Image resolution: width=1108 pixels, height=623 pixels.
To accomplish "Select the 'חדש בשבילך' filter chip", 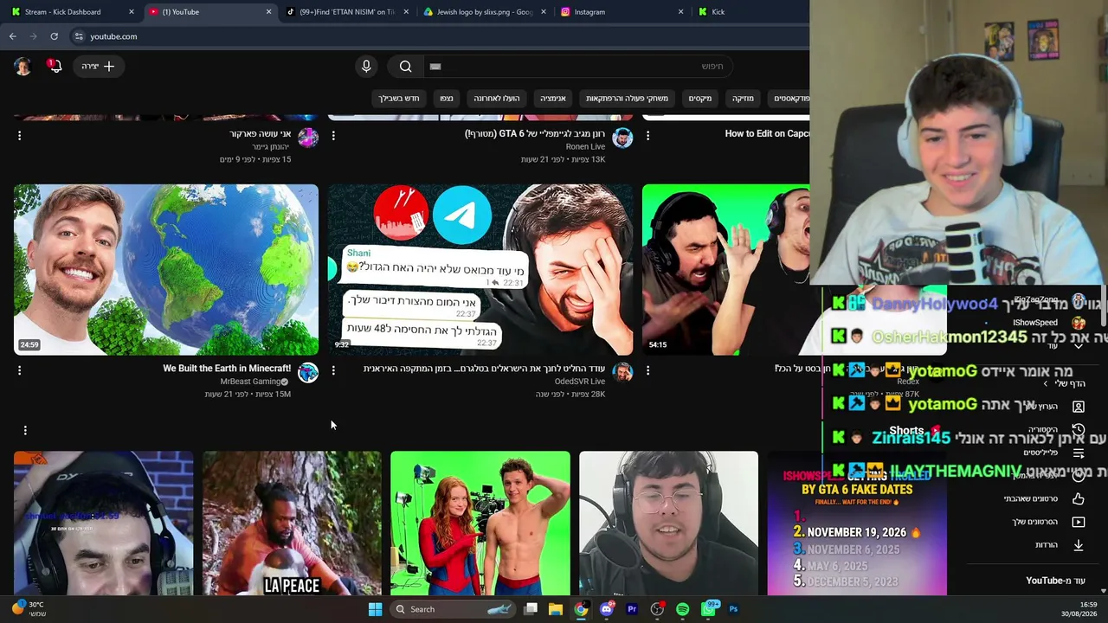I will click(x=399, y=99).
